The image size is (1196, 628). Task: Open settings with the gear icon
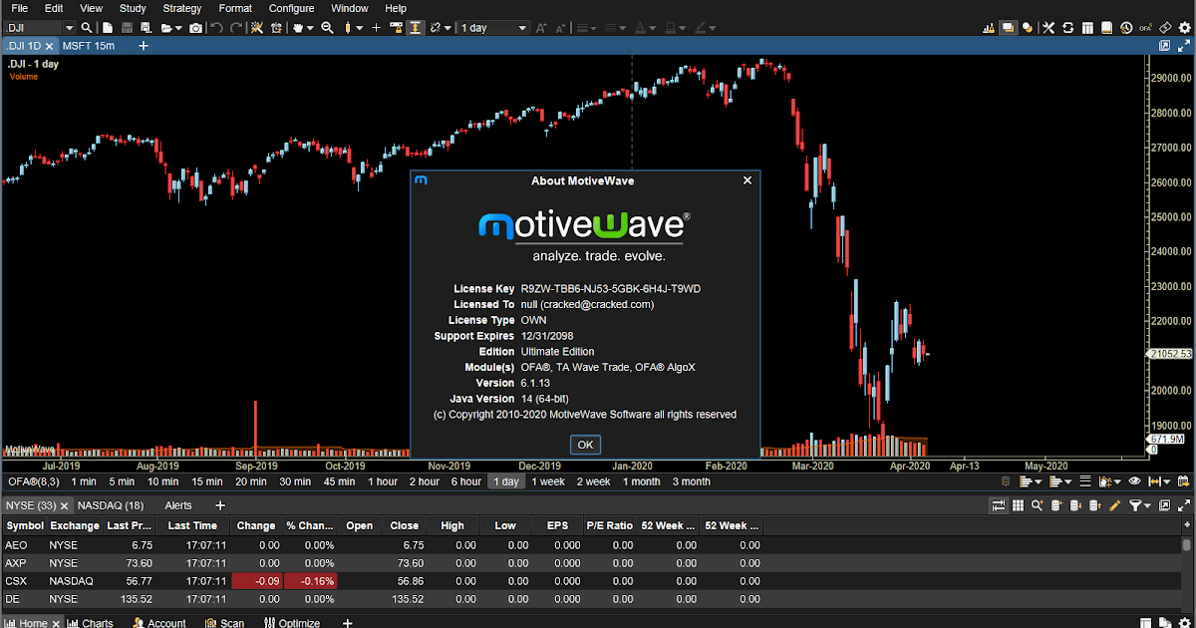coord(1184,27)
